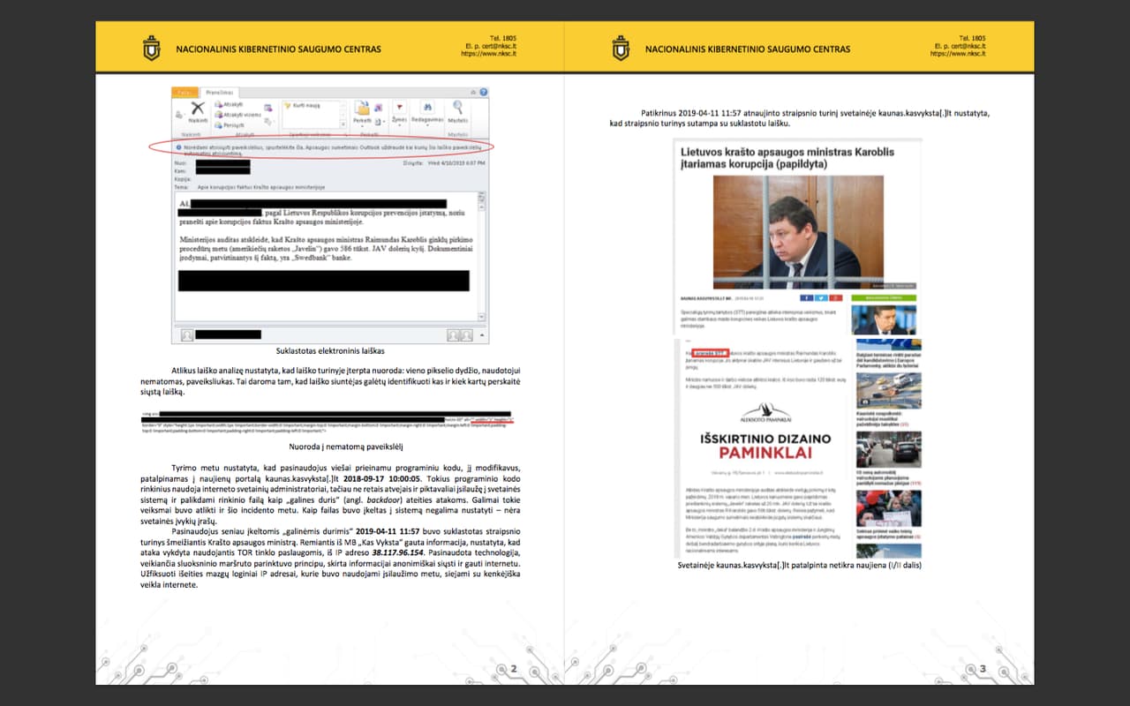Click the Perkelti move folder icon
Screen dimensions: 1130x706
click(362, 108)
